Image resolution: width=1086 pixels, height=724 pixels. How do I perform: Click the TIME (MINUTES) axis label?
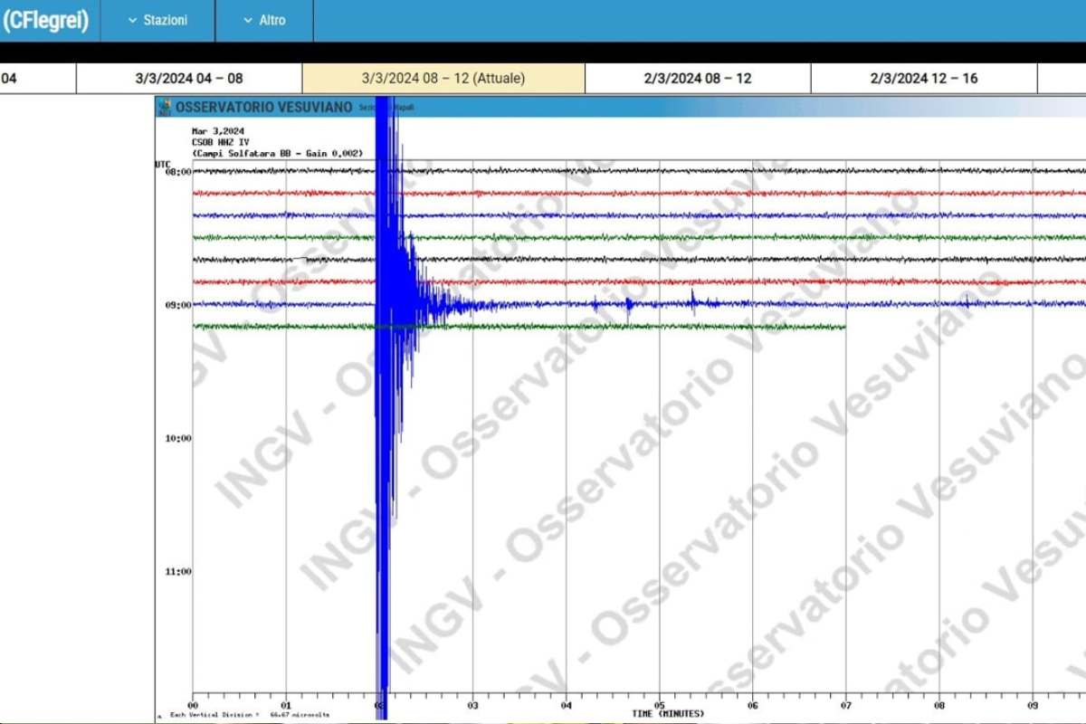coord(669,714)
